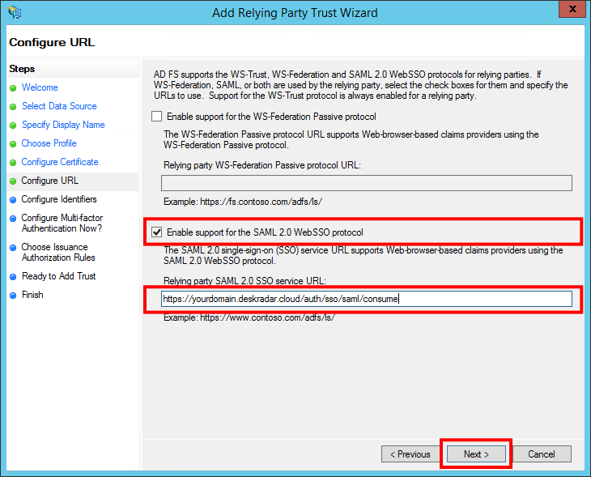
Task: Uncheck Enable support for SAML 2.0 WebSSO protocol
Action: [x=157, y=232]
